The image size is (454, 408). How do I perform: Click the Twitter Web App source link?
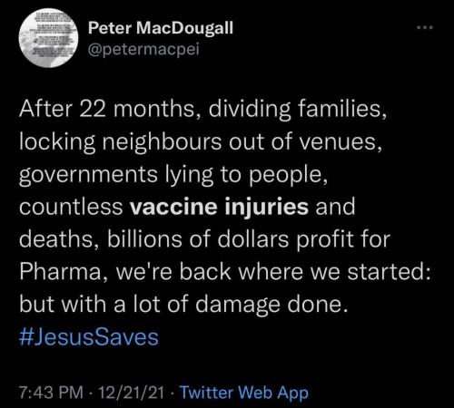coord(244,393)
